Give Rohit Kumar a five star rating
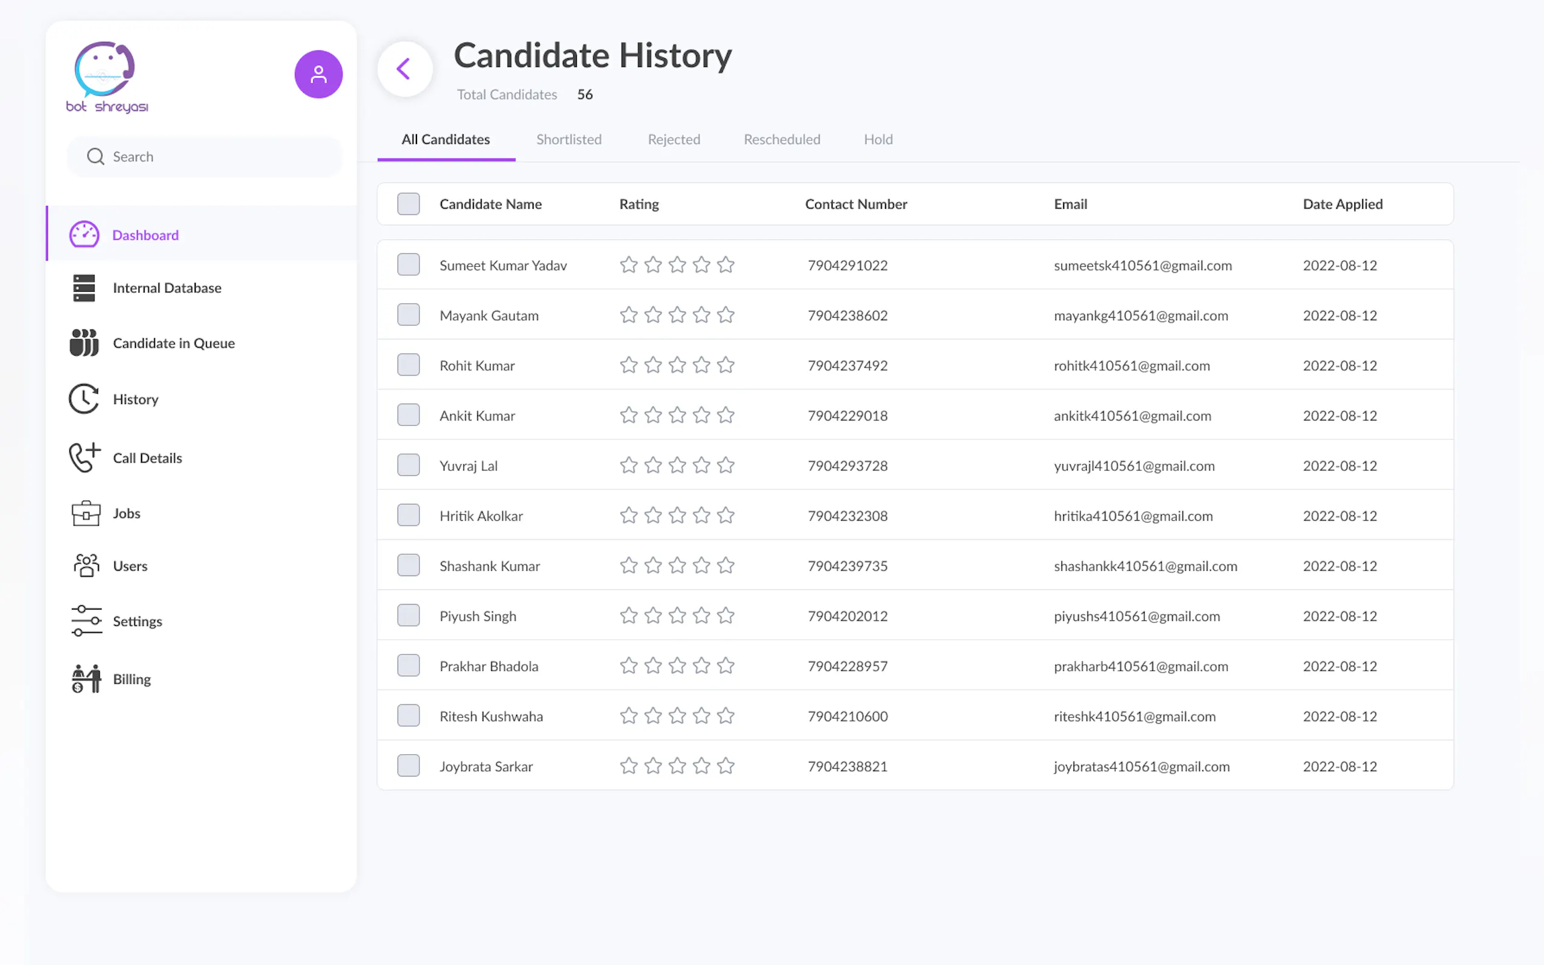 (725, 365)
